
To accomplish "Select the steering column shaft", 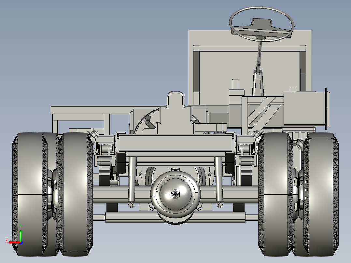I will [260, 54].
